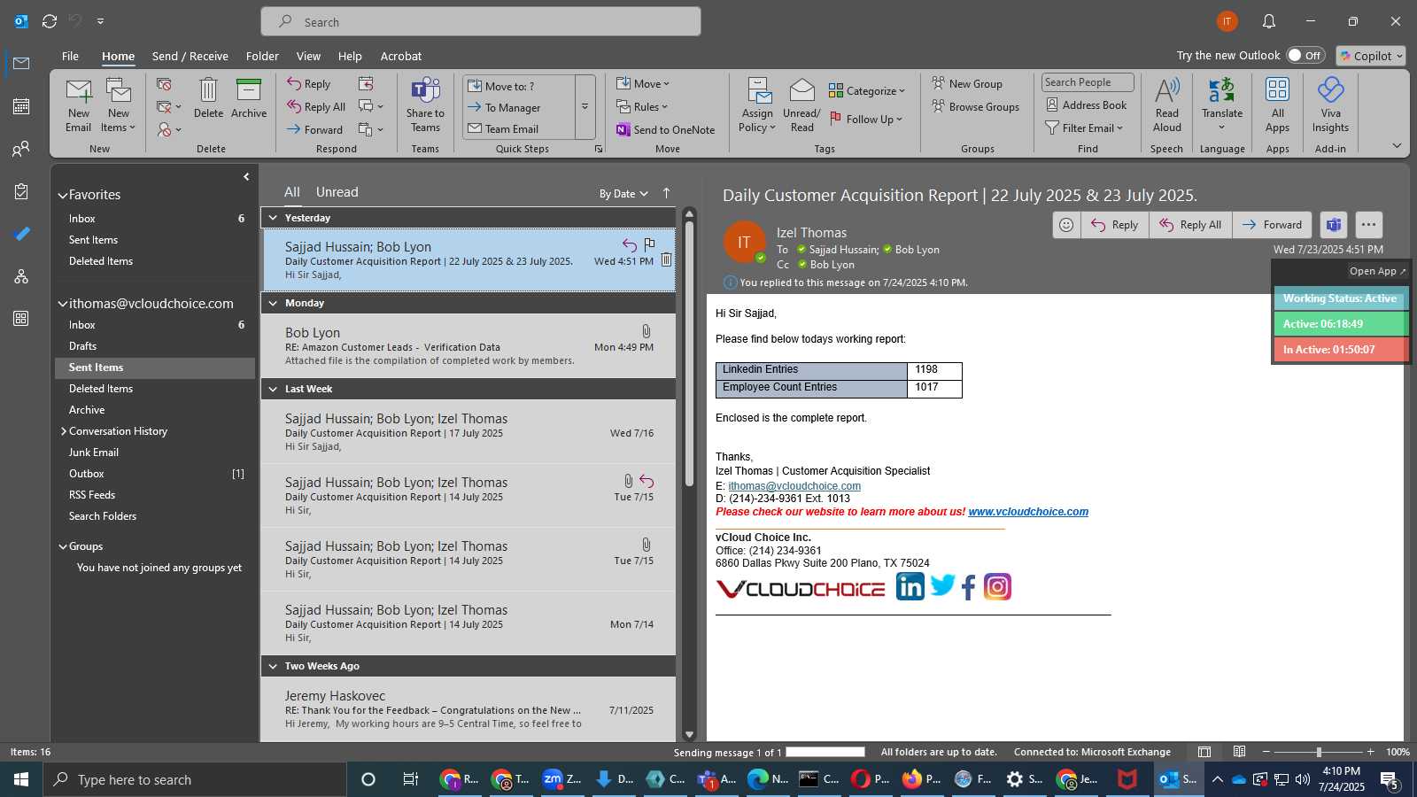Flag the selected Sajjad Hussain message
The image size is (1417, 797).
[649, 244]
